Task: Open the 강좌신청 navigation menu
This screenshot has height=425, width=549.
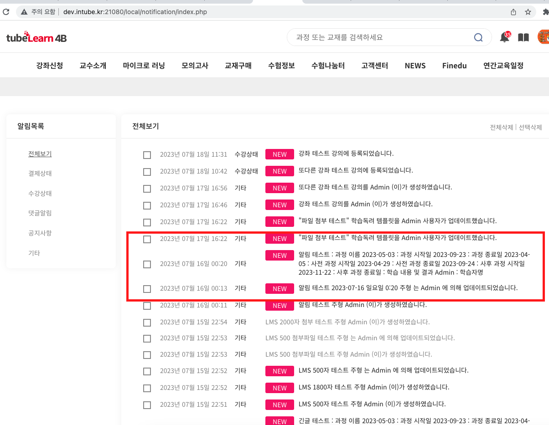Action: (50, 66)
